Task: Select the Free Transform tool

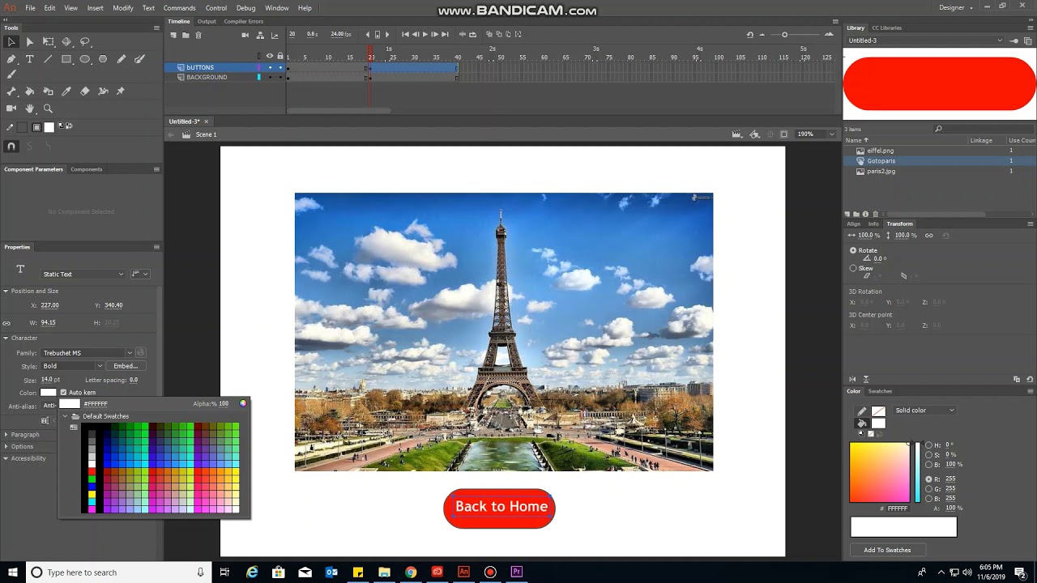Action: (x=48, y=41)
